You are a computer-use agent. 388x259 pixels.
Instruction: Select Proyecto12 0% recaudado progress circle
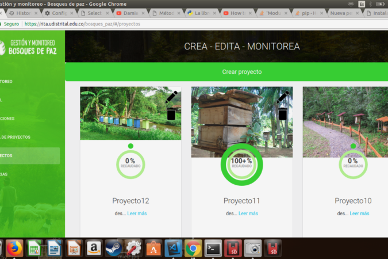pos(130,165)
